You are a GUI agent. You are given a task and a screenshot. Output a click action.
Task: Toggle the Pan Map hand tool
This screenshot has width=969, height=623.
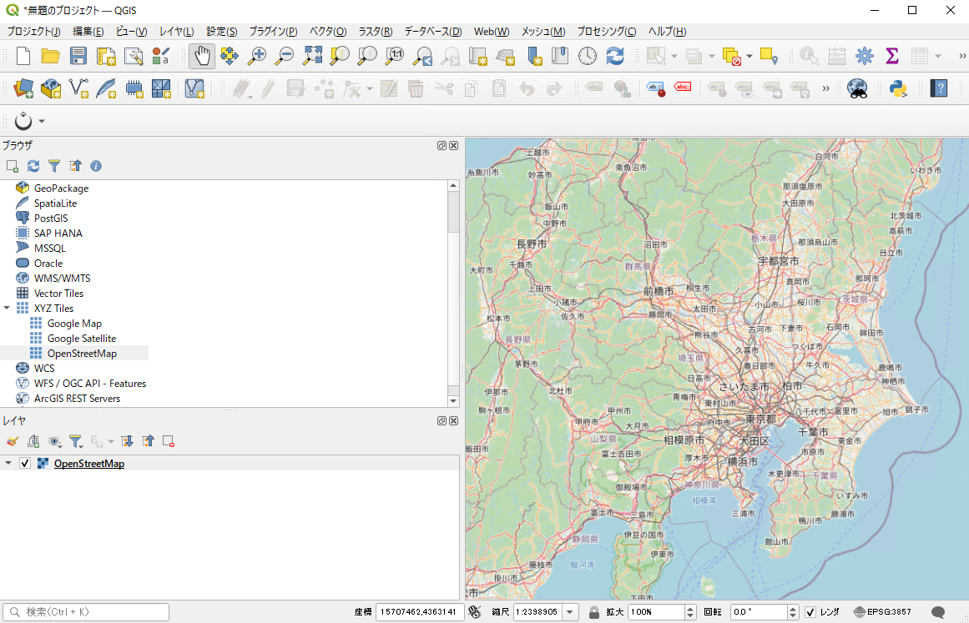(201, 56)
